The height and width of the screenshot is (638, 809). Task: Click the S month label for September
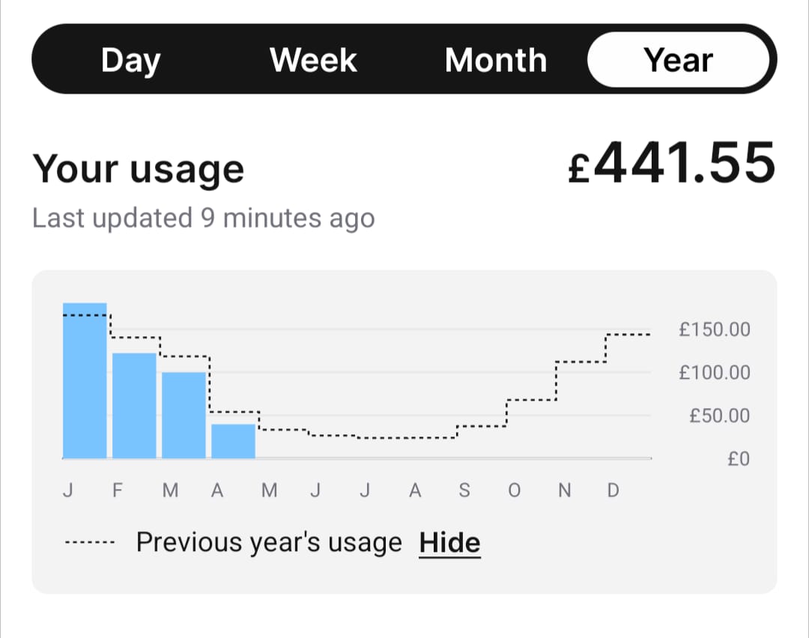(x=464, y=491)
